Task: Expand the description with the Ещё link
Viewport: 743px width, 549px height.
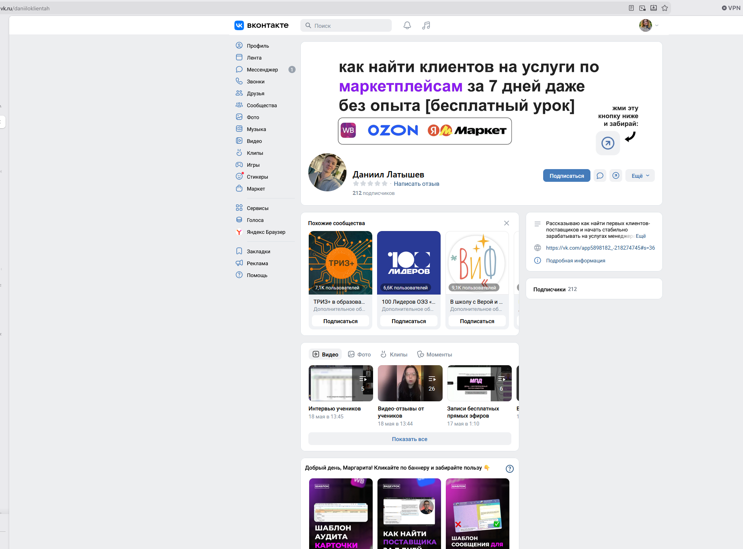Action: [641, 236]
